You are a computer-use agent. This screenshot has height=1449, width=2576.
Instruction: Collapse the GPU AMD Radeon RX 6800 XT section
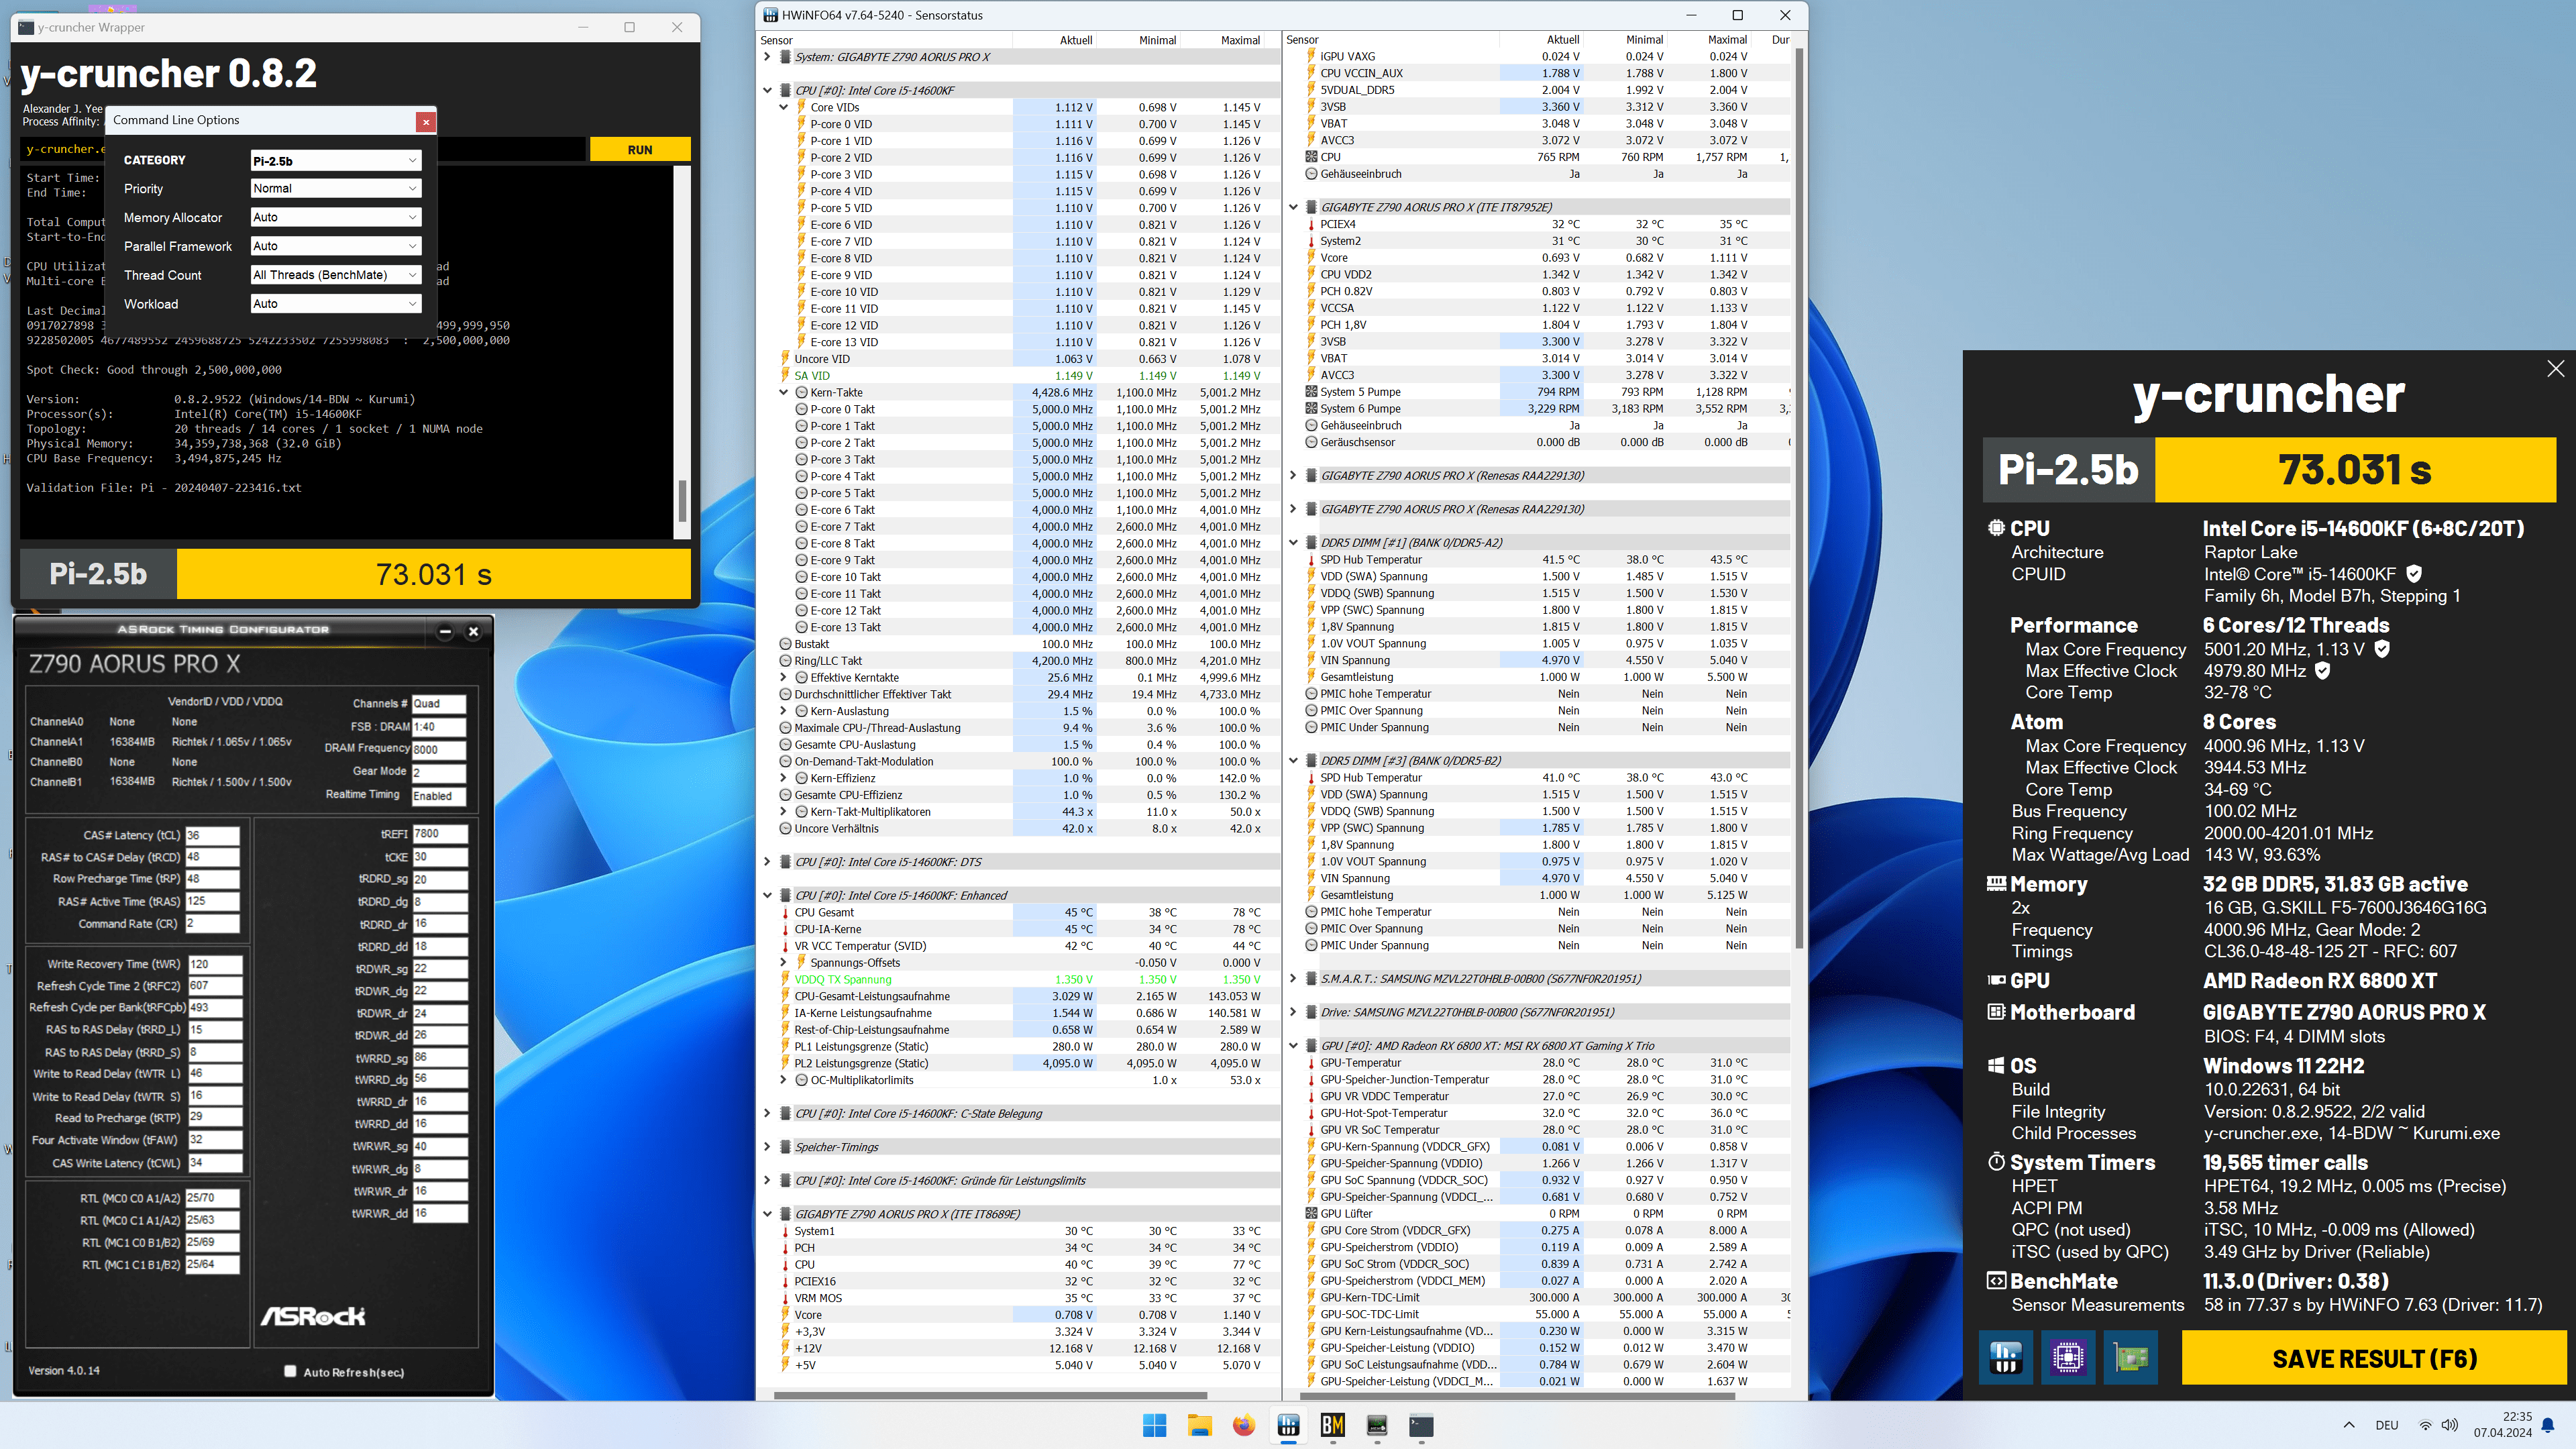coord(1293,1046)
